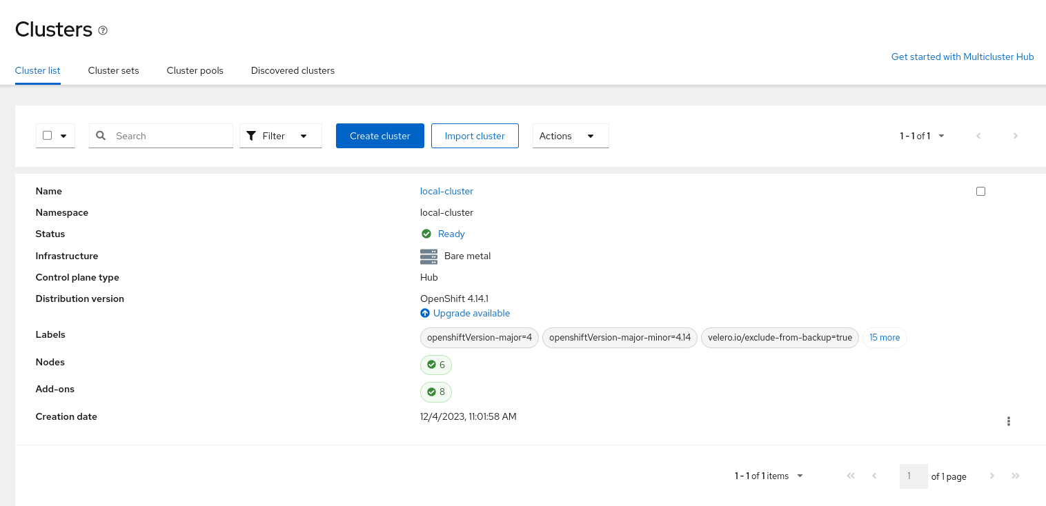Go to next page in bottom pagination
This screenshot has width=1046, height=506.
click(x=992, y=476)
